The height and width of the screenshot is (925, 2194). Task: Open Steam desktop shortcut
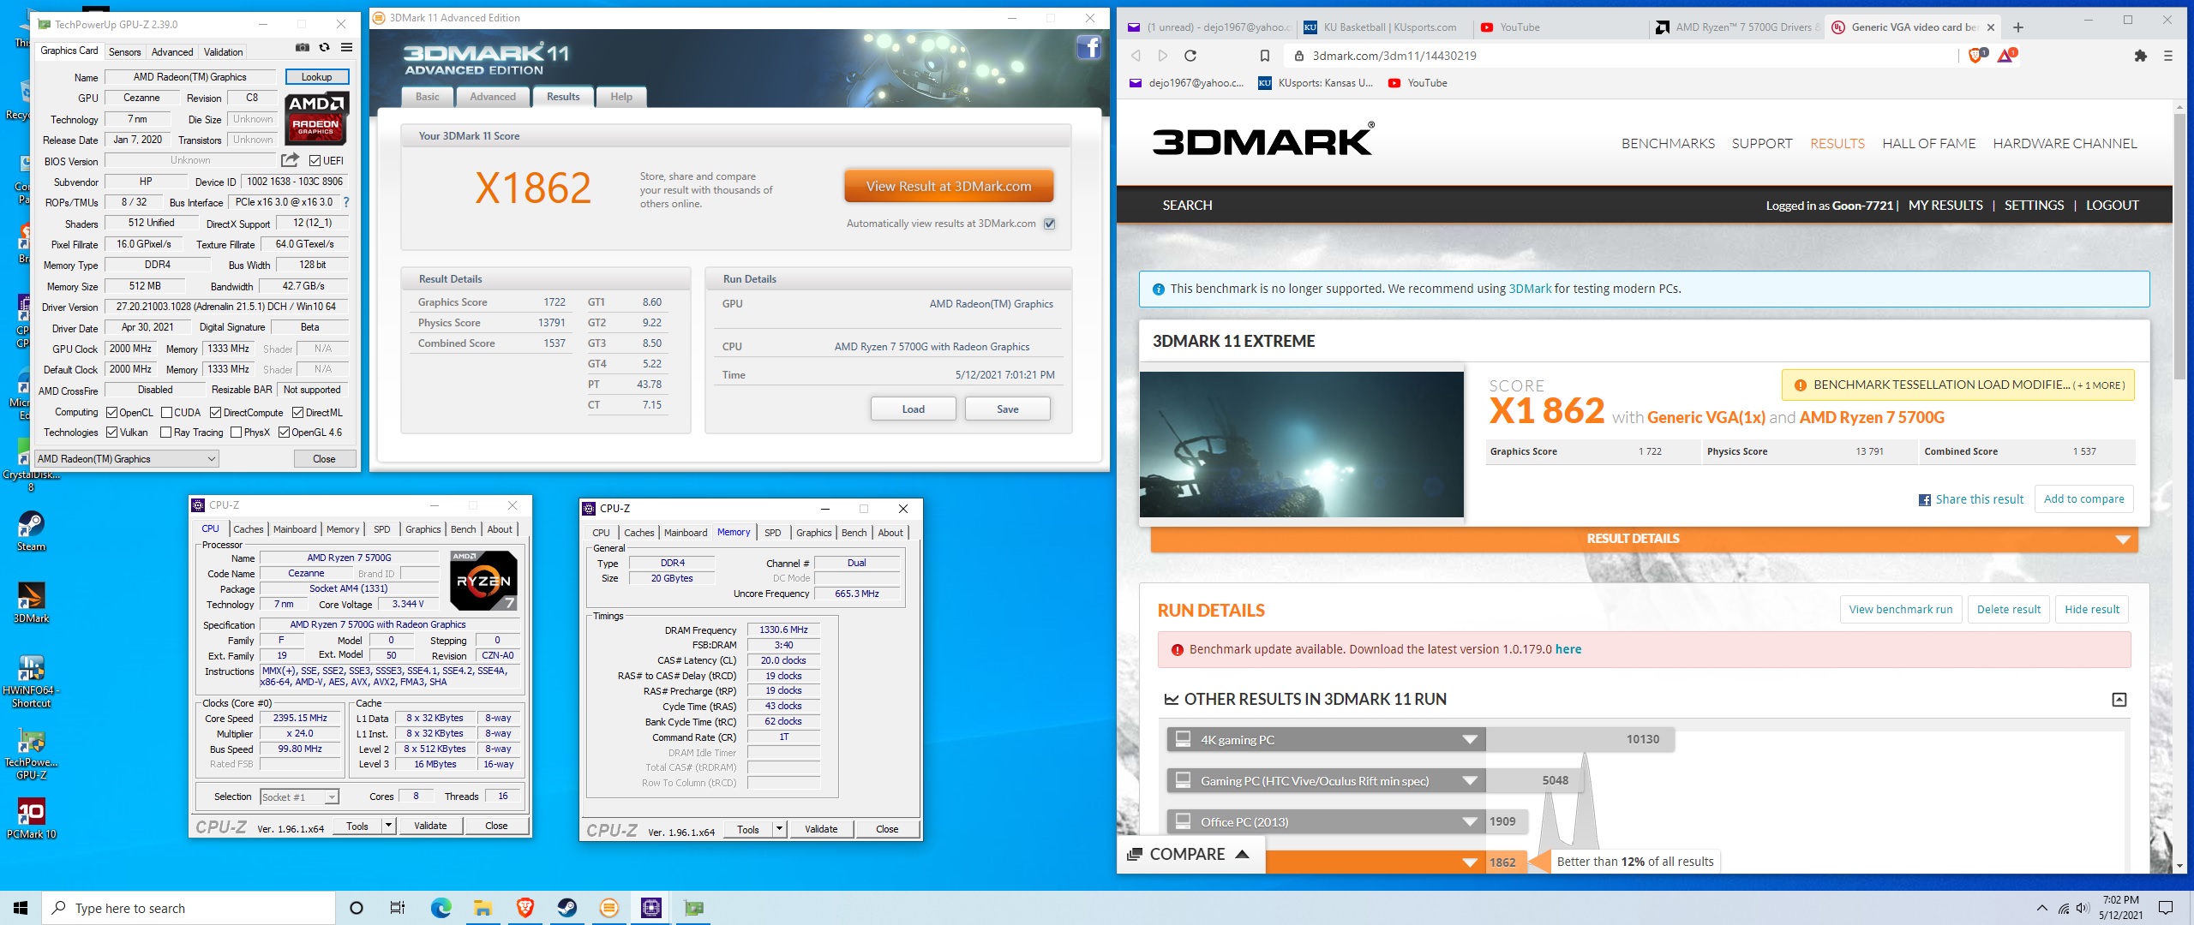[x=31, y=531]
